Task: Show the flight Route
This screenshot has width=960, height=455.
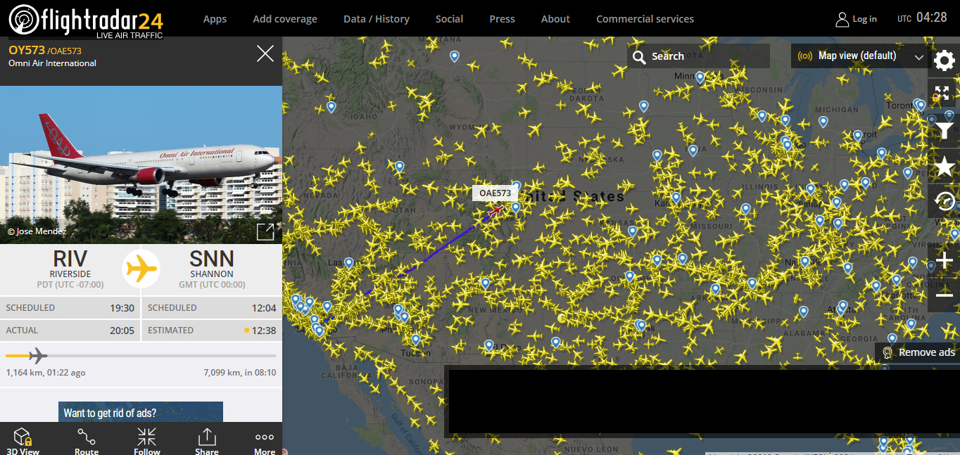Action: click(x=87, y=440)
